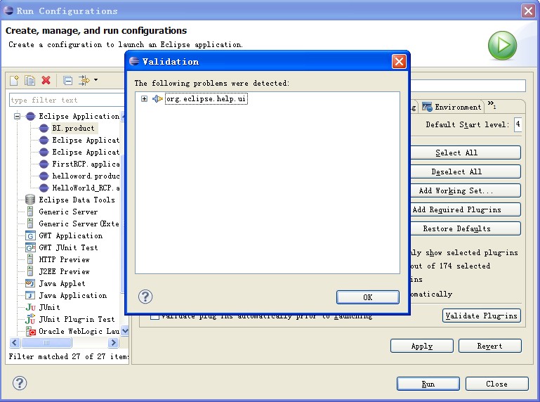The image size is (540, 402).
Task: Click the BI.product Eclipse icon
Action: coord(44,128)
